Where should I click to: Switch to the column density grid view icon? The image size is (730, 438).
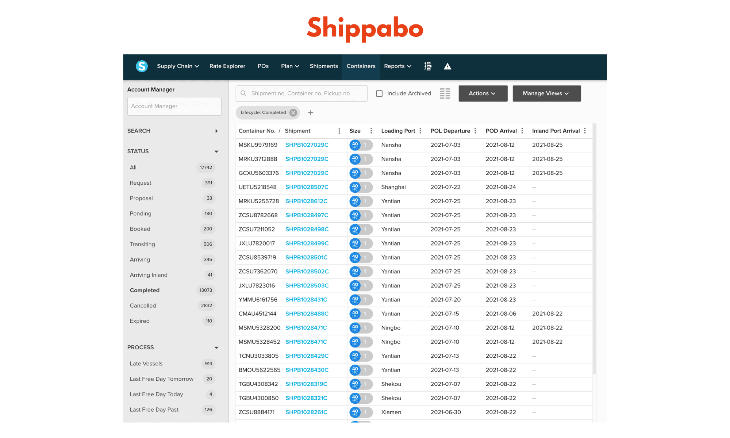pos(445,93)
